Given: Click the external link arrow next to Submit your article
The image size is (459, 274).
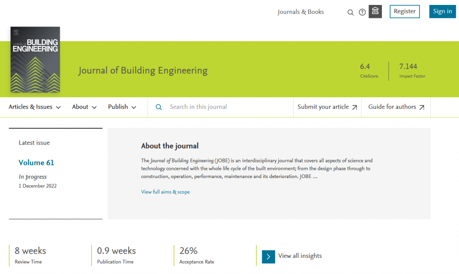Looking at the screenshot, I should [355, 107].
